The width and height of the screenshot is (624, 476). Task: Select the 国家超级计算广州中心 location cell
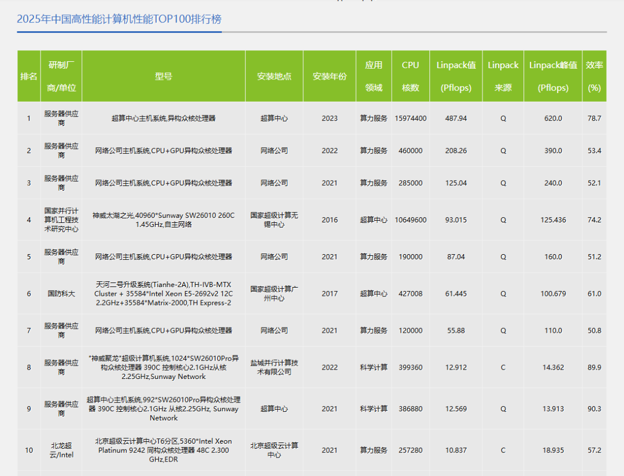274,293
